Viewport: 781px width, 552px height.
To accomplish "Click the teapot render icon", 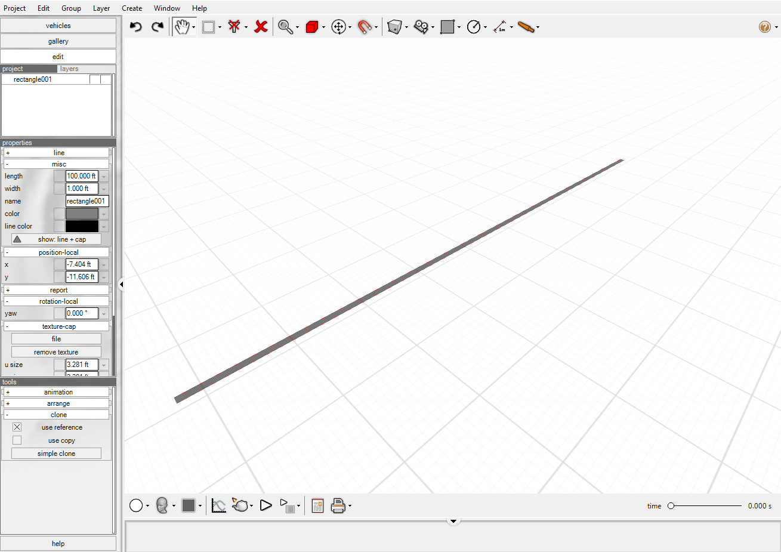I will pos(240,505).
